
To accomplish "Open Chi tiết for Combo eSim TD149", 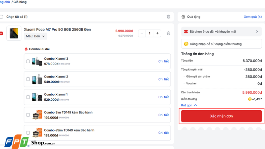I will coord(163,133).
